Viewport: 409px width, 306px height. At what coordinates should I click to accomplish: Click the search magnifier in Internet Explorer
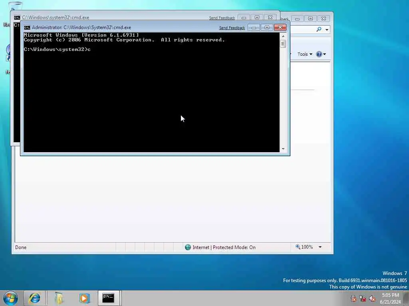point(319,29)
